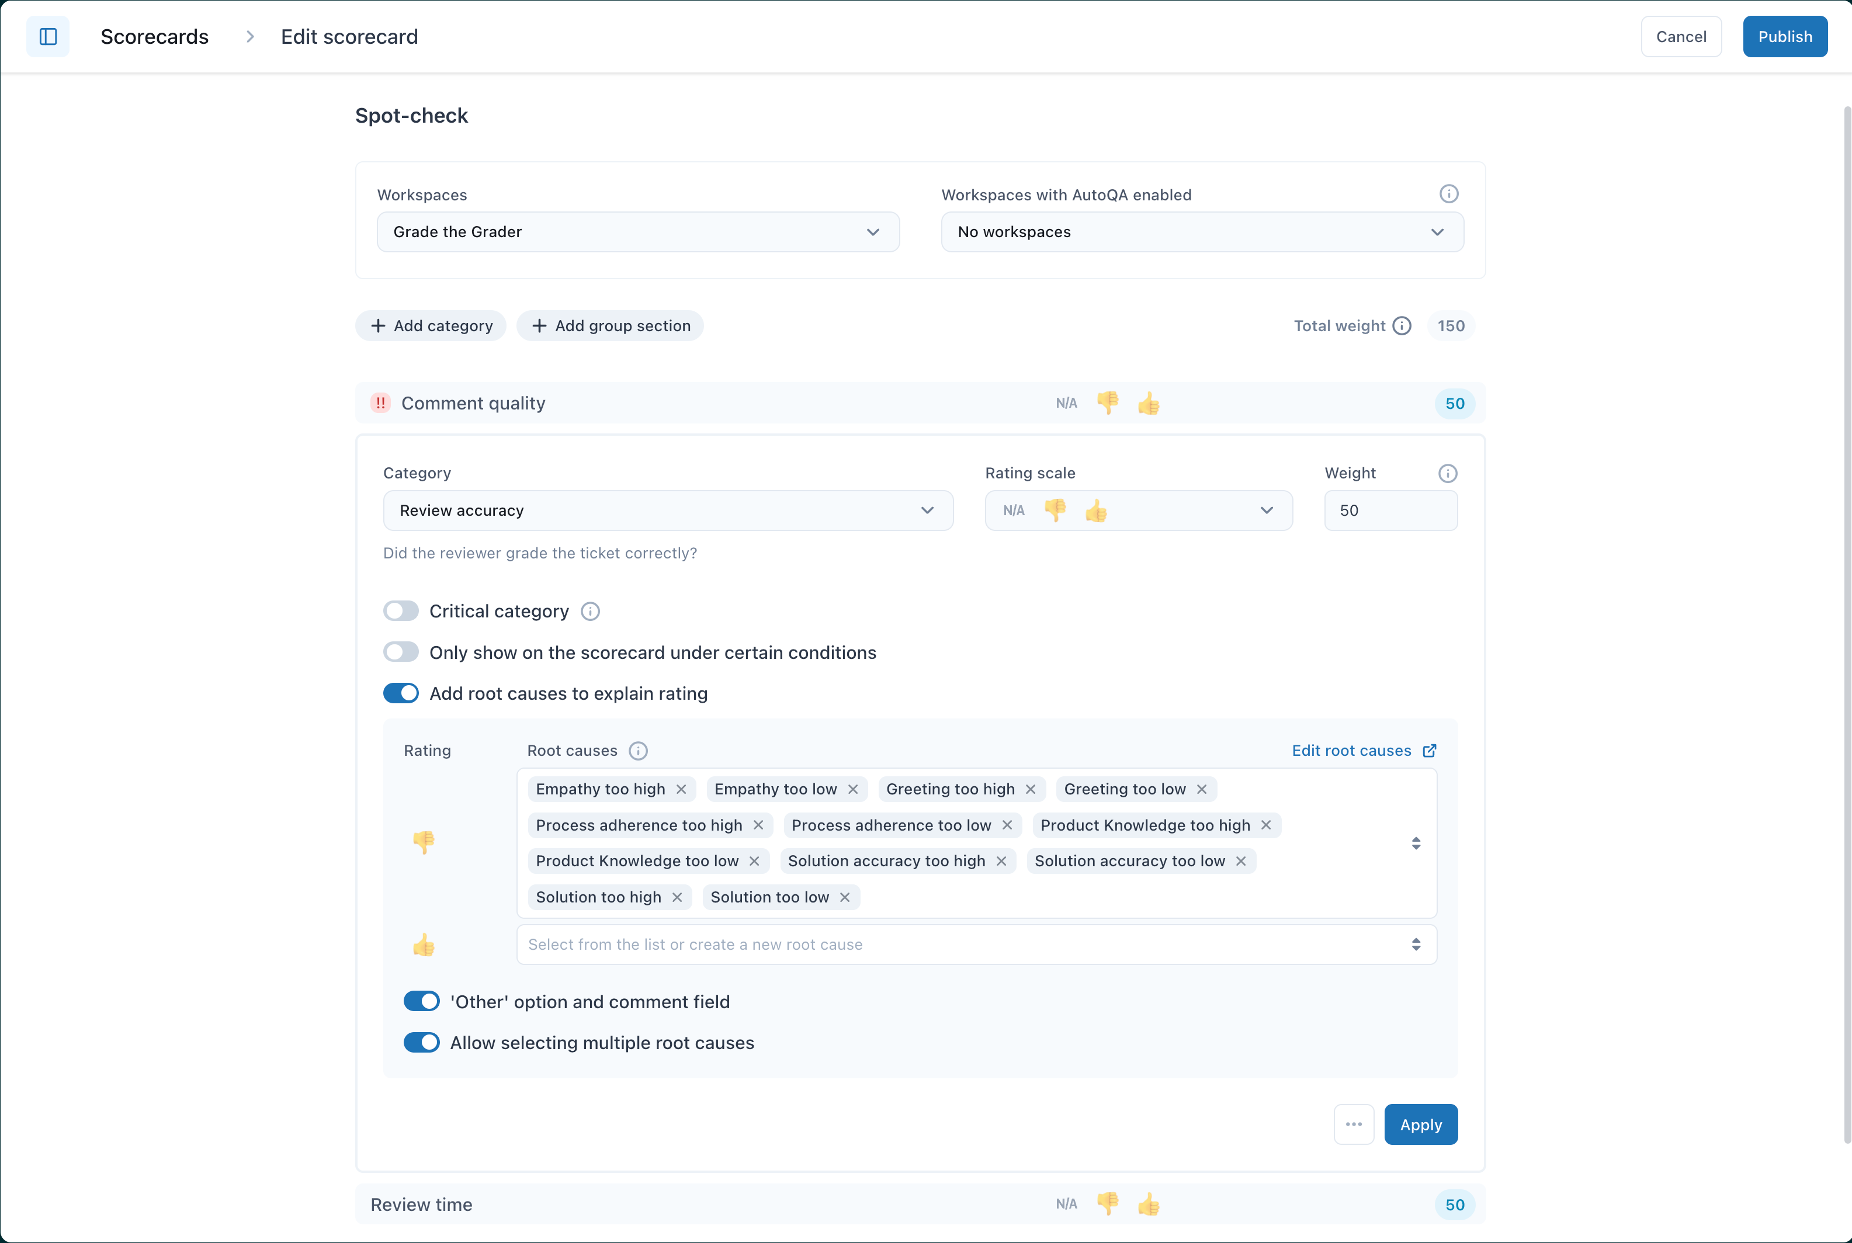Toggle the sidebar panel icon
This screenshot has width=1852, height=1243.
pos(47,36)
